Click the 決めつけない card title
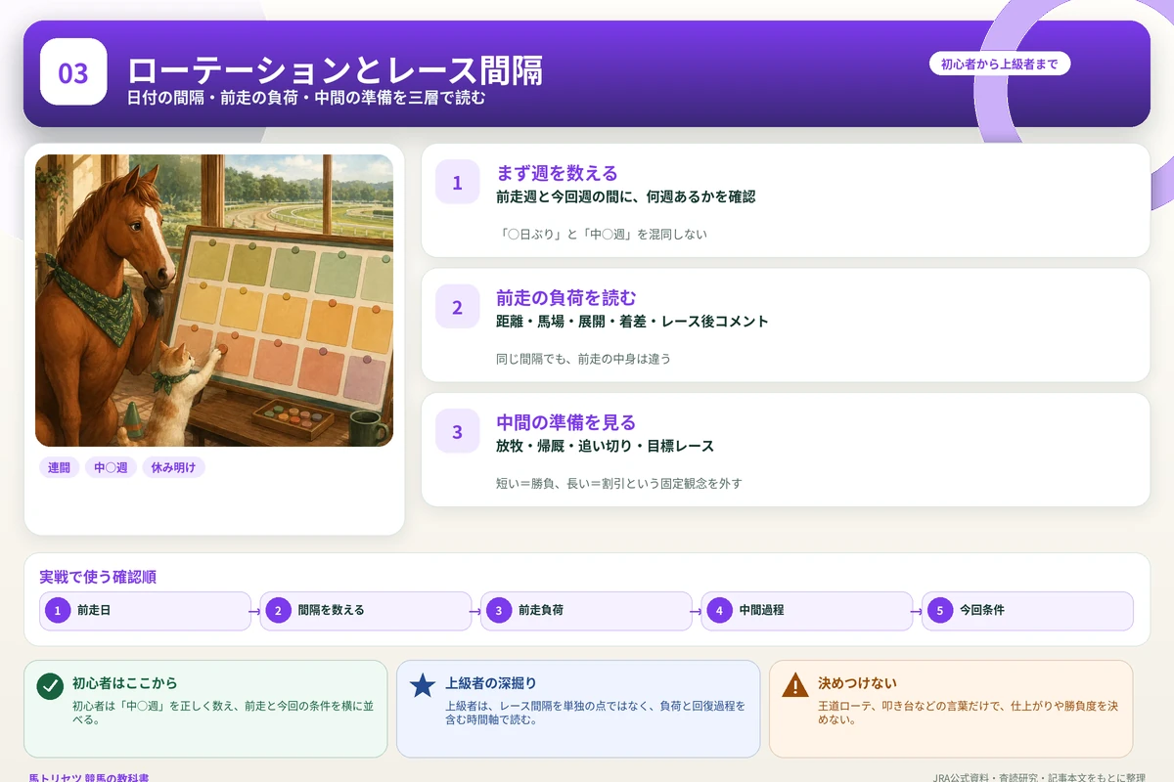Viewport: 1174px width, 782px height. point(857,683)
